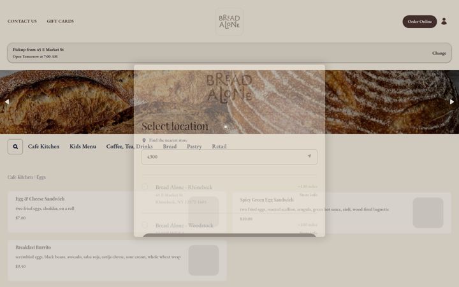Image resolution: width=459 pixels, height=287 pixels.
Task: Open Coffee, Tea, Drinks category
Action: click(x=129, y=147)
